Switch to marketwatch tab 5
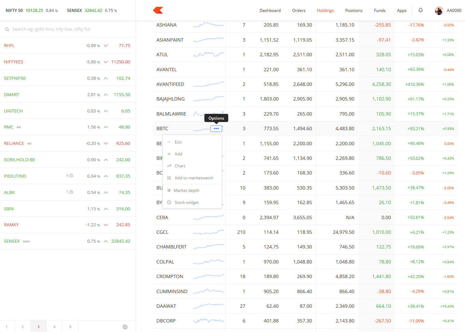The height and width of the screenshot is (332, 465). point(70,327)
